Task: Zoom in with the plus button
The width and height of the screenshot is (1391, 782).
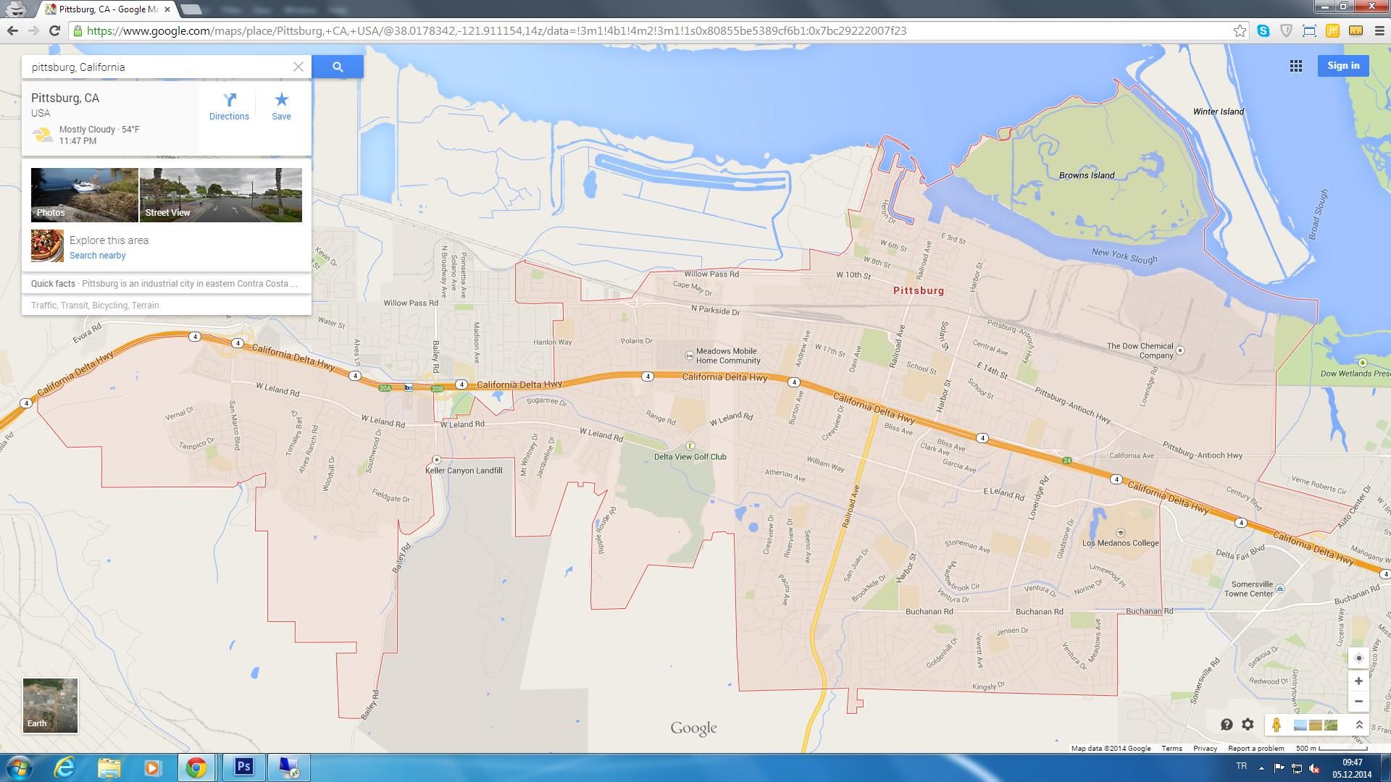Action: click(x=1358, y=681)
